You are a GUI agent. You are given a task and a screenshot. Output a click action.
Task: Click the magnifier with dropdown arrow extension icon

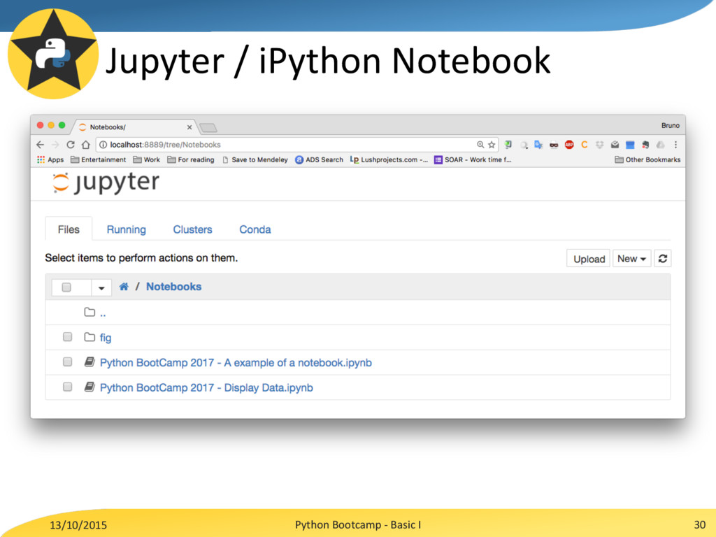coord(524,145)
